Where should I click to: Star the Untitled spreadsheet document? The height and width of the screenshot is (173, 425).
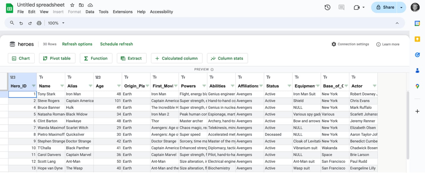click(x=72, y=5)
